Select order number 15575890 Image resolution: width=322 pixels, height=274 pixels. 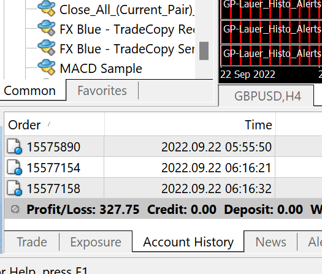point(53,147)
